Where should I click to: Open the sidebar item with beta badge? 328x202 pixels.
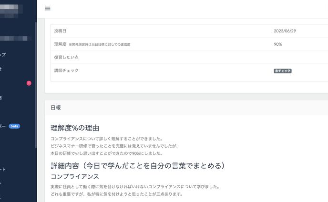click(x=10, y=126)
